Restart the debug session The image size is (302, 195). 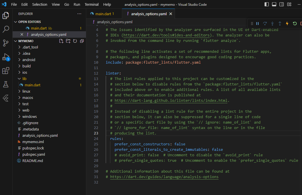[295, 24]
